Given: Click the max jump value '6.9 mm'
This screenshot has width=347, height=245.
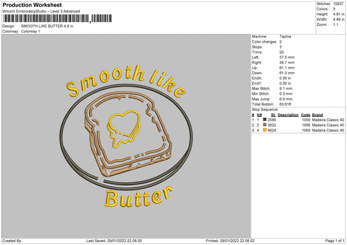Looking at the screenshot, I should coord(286,99).
